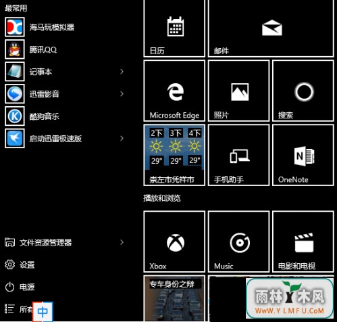Click the 迅雷影音 text label
Image resolution: width=337 pixels, height=322 pixels.
(45, 94)
